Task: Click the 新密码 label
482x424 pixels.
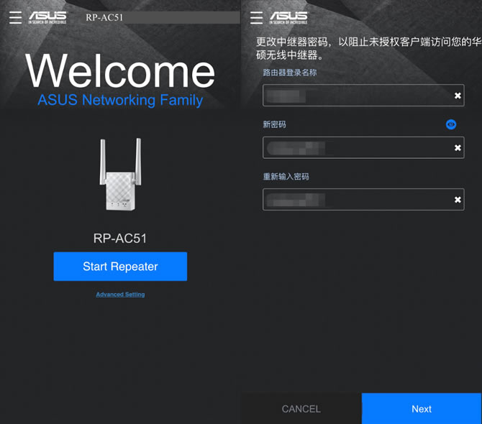Action: 274,124
